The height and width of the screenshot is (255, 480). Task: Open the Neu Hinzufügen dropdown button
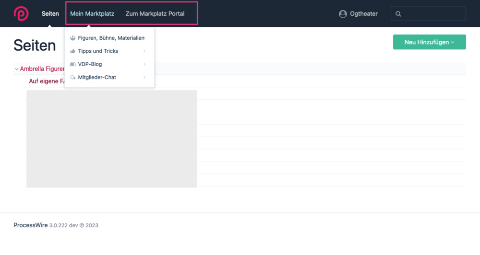(x=429, y=42)
